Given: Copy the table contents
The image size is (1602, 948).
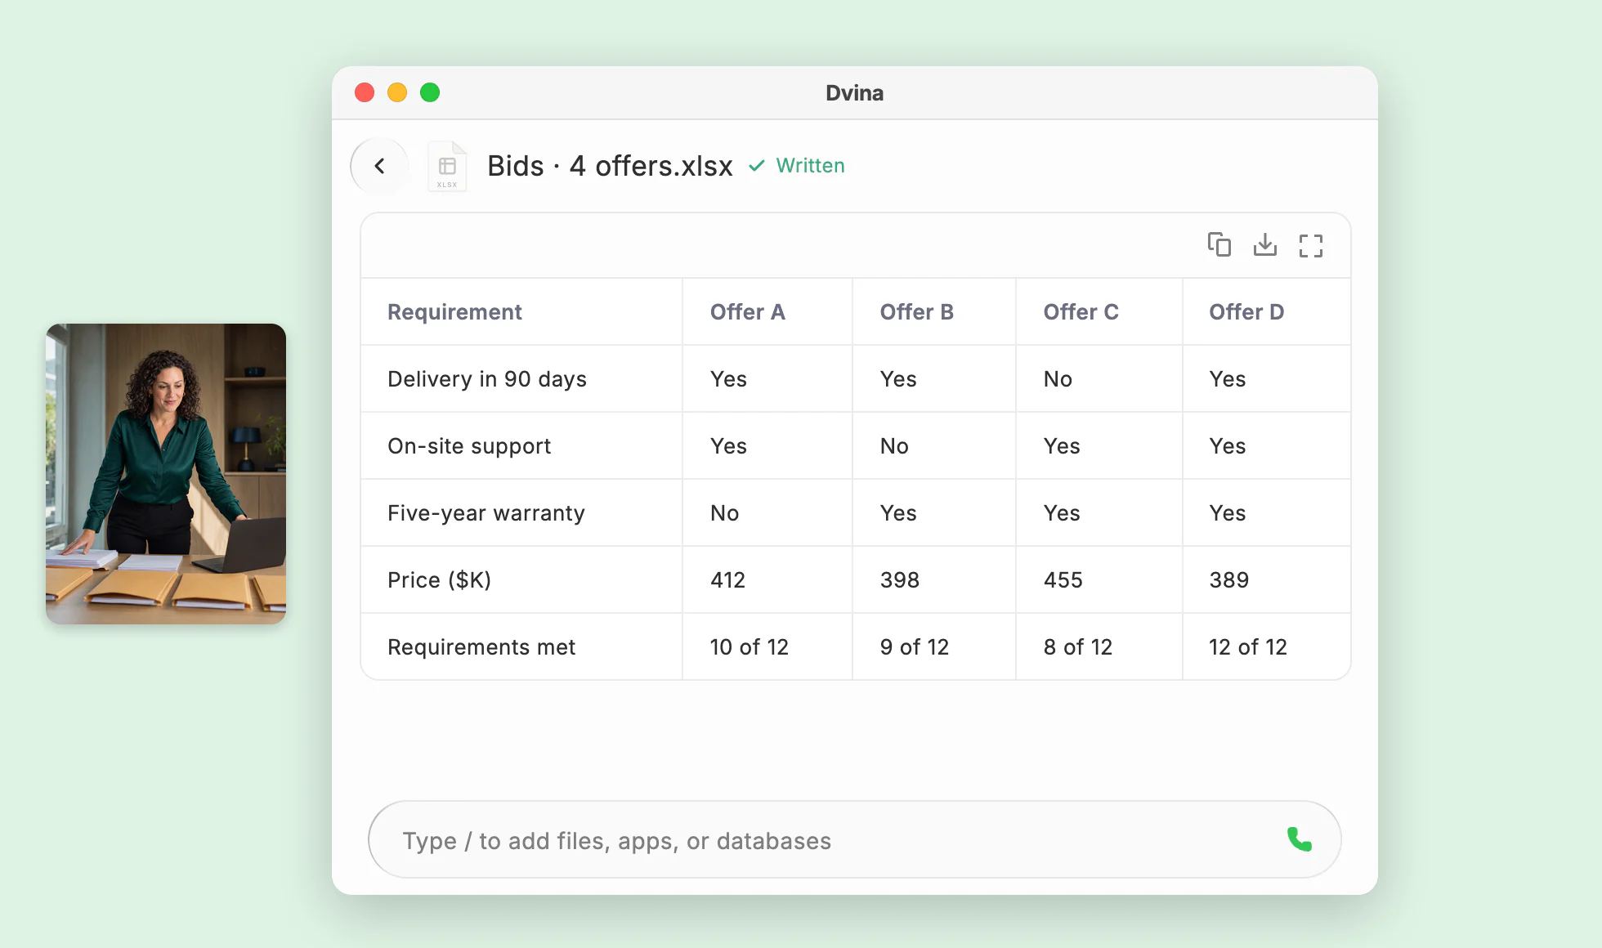Looking at the screenshot, I should [x=1219, y=244].
